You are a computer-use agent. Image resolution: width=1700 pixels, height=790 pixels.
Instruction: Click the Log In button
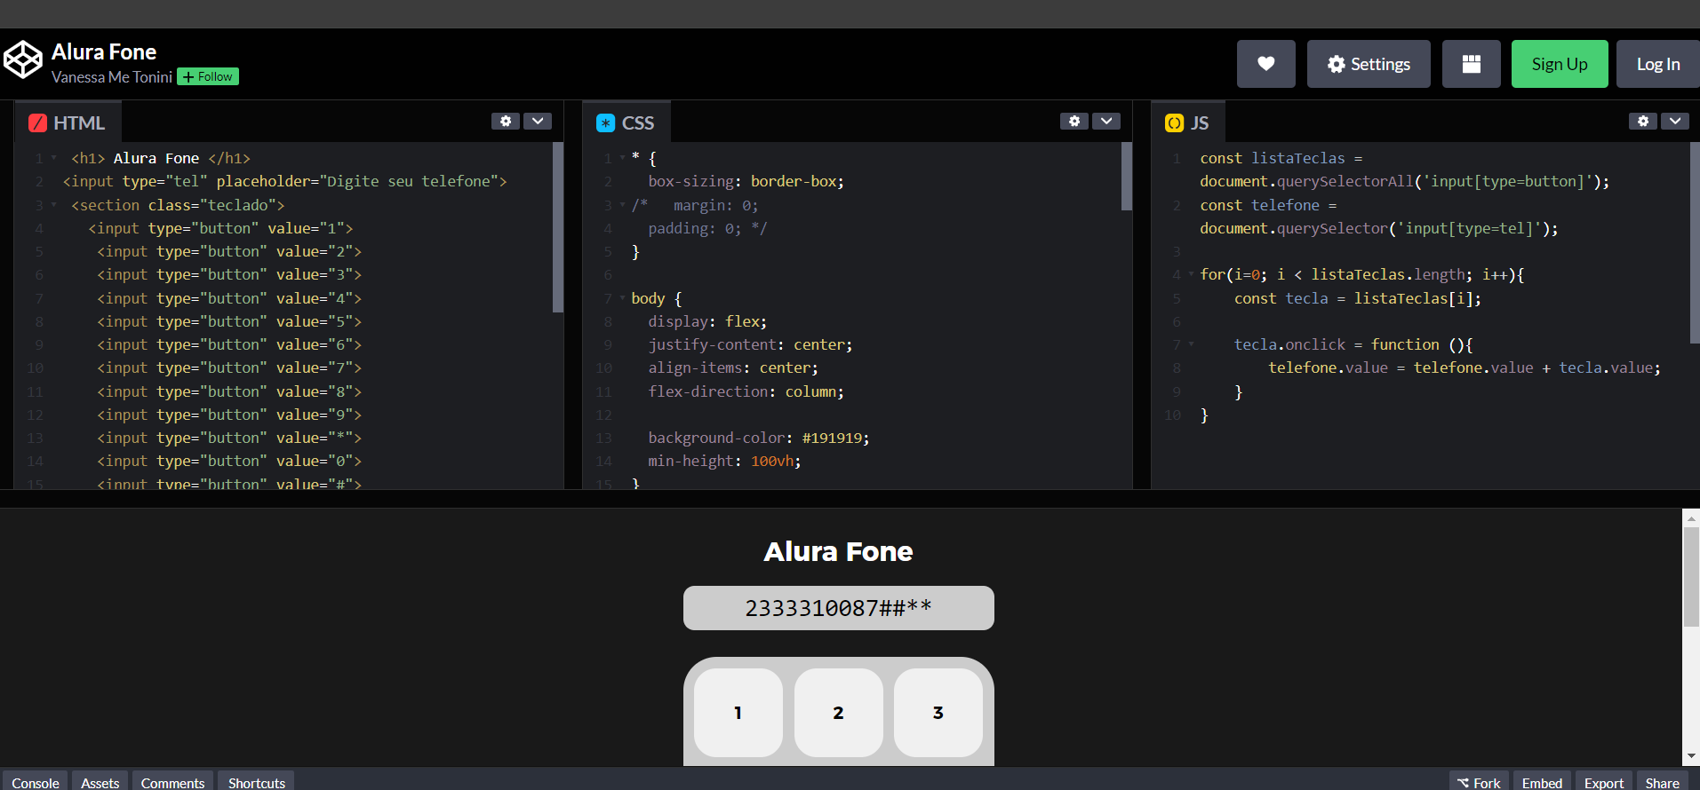point(1657,64)
